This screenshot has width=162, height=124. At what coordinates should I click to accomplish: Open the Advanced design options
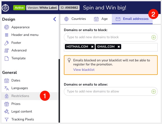pos(19,50)
